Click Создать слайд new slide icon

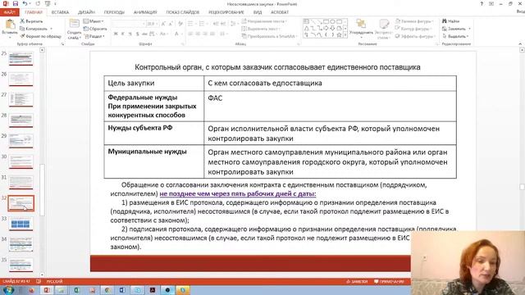pyautogui.click(x=74, y=24)
